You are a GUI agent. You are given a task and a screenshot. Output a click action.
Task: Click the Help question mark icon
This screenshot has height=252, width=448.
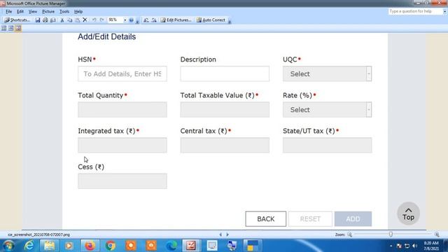[x=131, y=20]
